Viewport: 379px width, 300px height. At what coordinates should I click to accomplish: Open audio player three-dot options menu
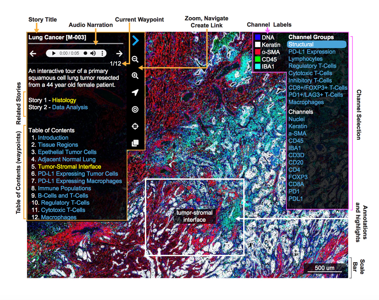click(x=102, y=53)
